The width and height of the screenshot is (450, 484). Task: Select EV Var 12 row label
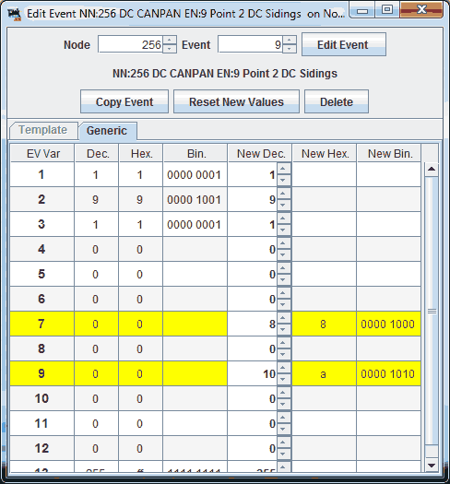[42, 448]
